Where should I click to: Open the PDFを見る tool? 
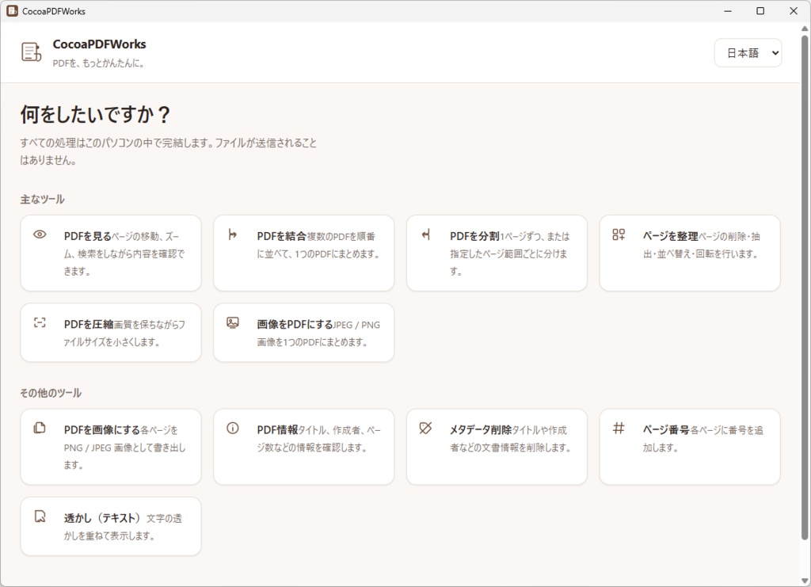point(111,253)
